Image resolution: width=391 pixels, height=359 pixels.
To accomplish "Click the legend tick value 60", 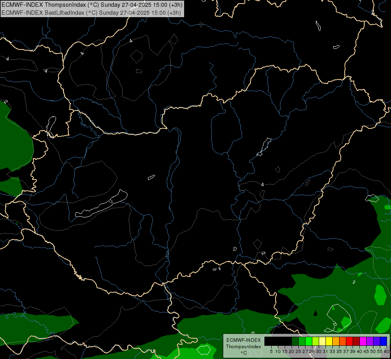I will (387, 351).
